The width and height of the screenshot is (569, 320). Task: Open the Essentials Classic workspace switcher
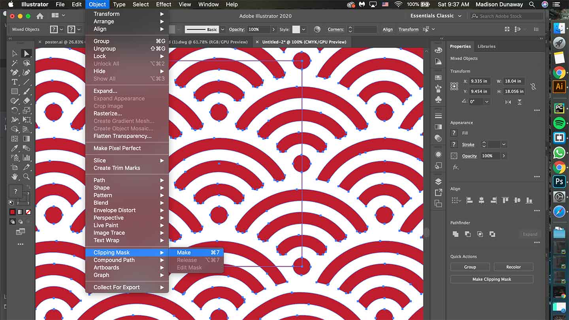[436, 16]
